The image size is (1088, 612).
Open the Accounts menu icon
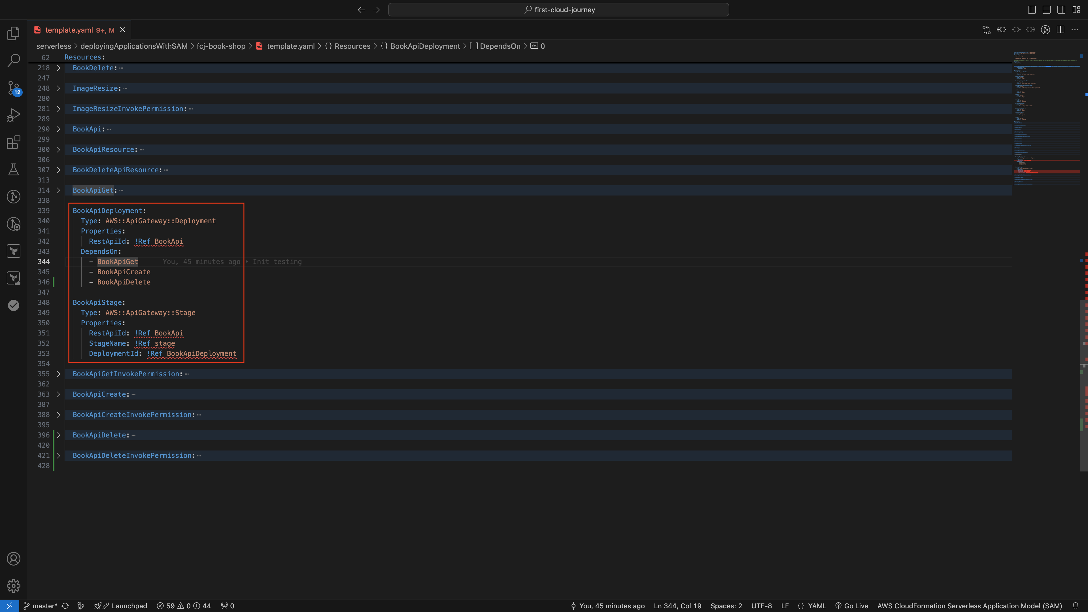coord(14,559)
